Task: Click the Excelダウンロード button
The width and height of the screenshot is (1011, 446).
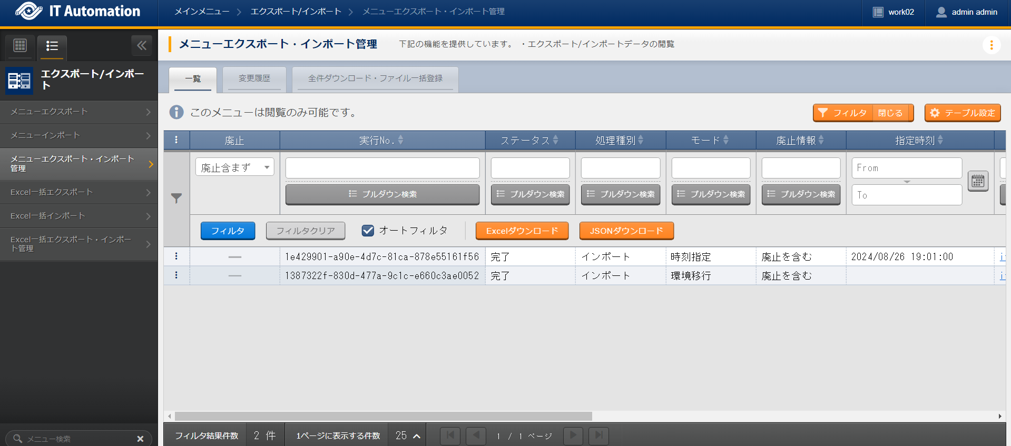Action: 522,231
